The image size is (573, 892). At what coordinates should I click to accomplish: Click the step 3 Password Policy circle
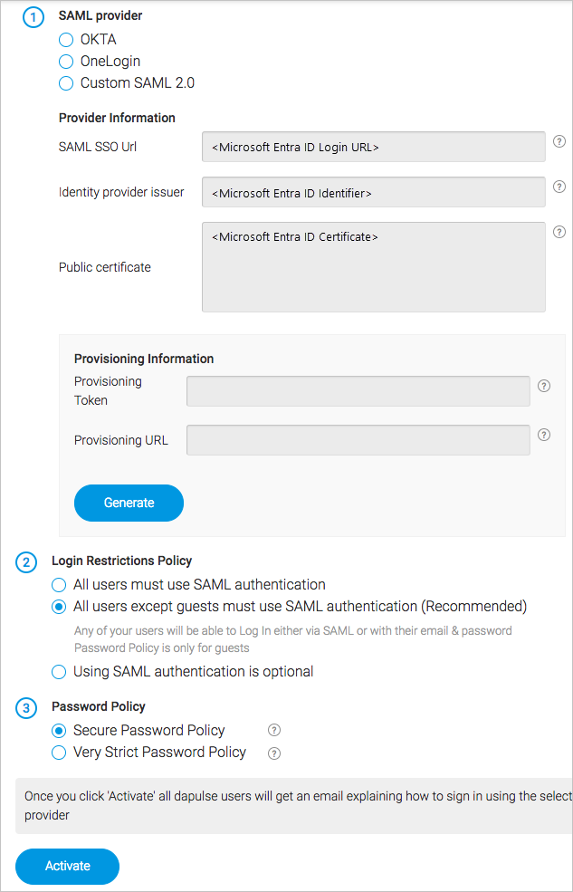click(25, 707)
